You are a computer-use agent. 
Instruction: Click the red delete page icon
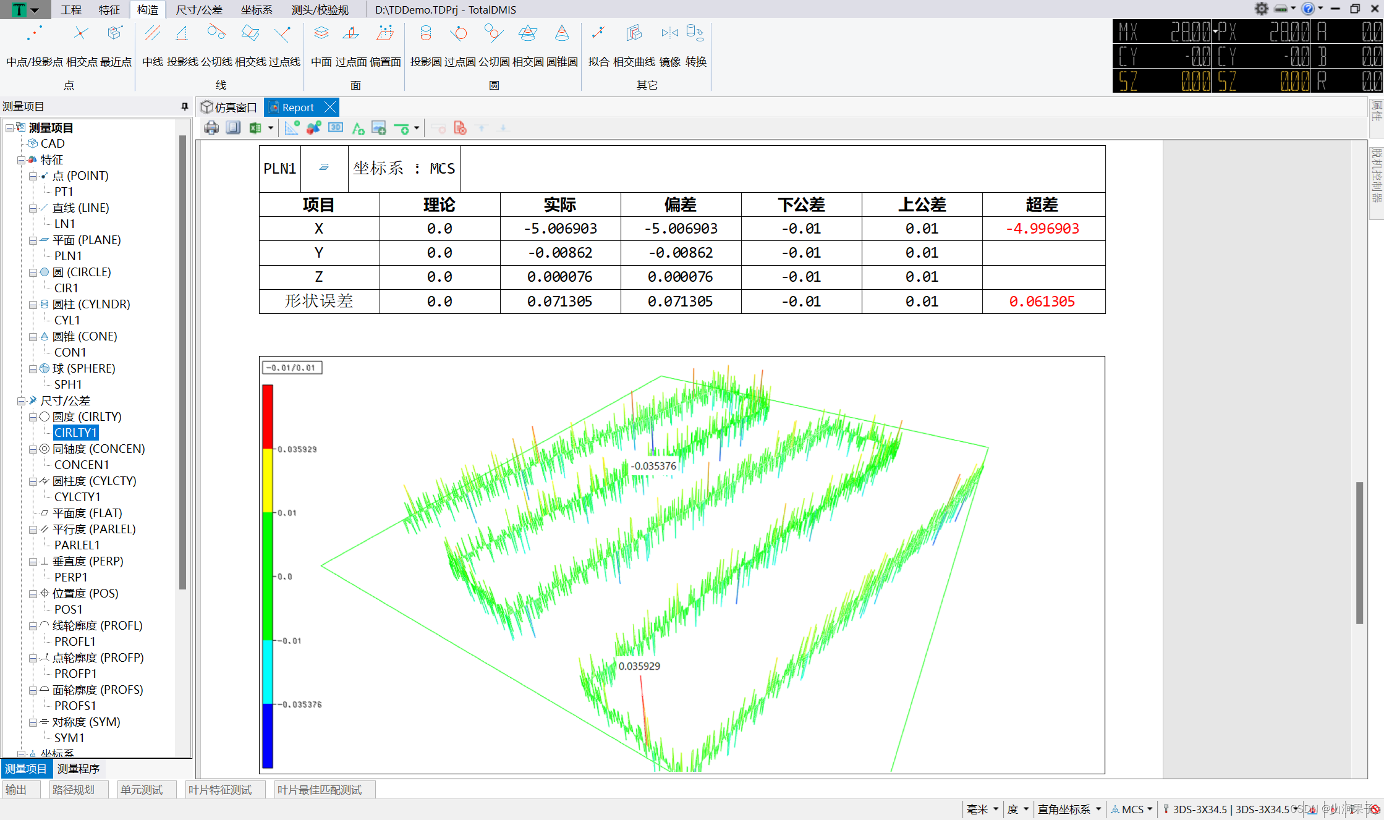[460, 128]
